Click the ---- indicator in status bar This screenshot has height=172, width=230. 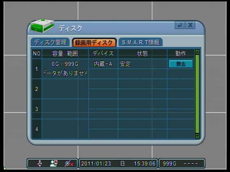(191, 163)
